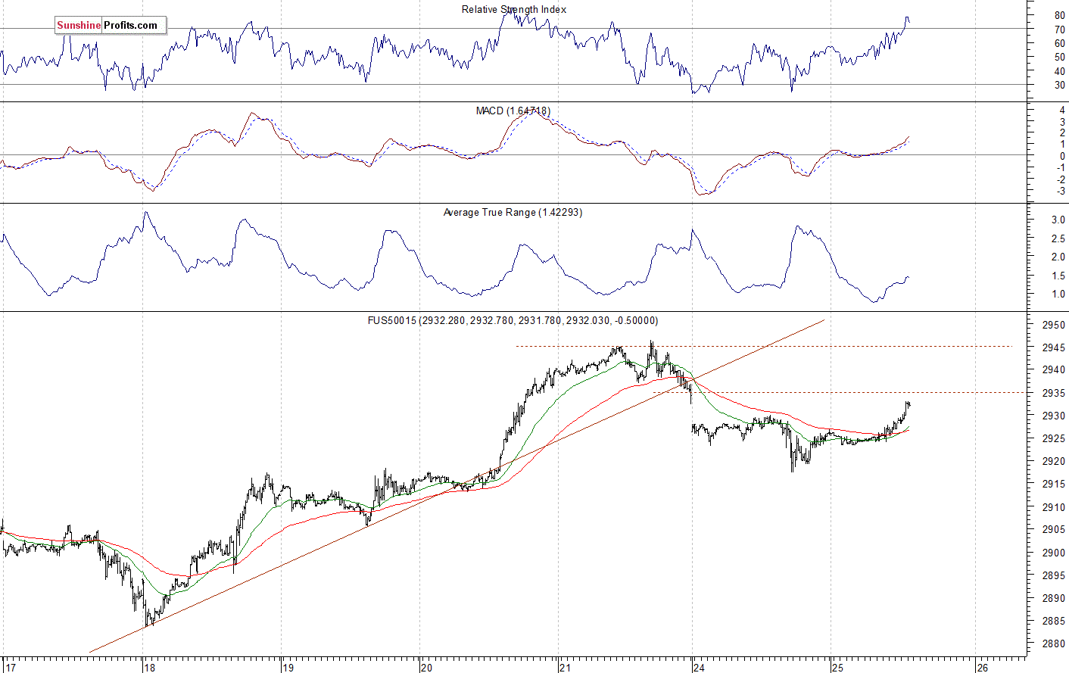The width and height of the screenshot is (1069, 673).
Task: Click the Relative Strength Index title
Action: click(514, 9)
